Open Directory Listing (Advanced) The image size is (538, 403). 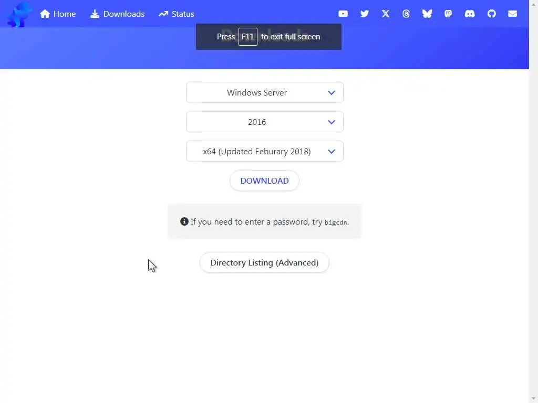(x=265, y=262)
